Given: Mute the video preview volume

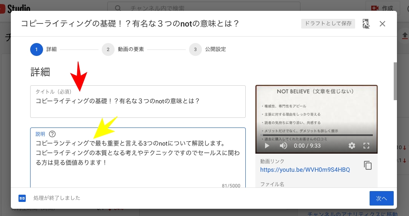Looking at the screenshot, I should 284,146.
